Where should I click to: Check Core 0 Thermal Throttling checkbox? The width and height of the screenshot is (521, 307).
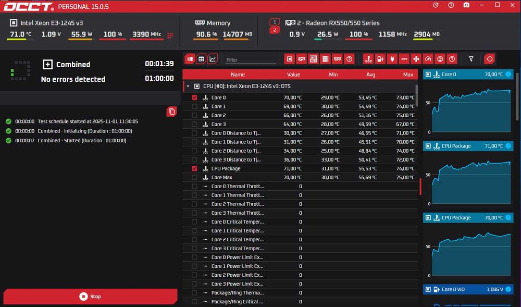(x=194, y=186)
